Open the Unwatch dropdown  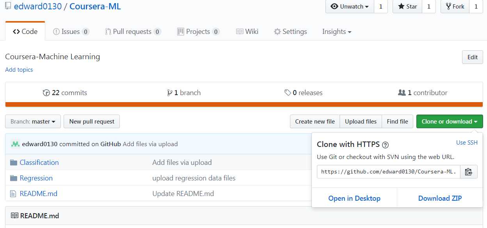point(349,7)
